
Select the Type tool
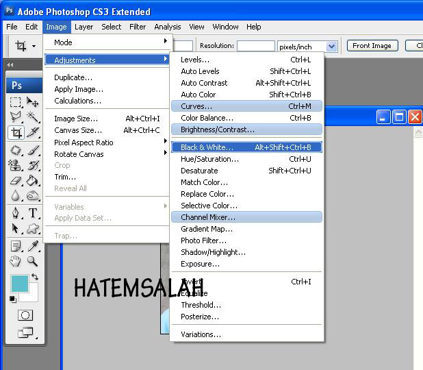33,213
